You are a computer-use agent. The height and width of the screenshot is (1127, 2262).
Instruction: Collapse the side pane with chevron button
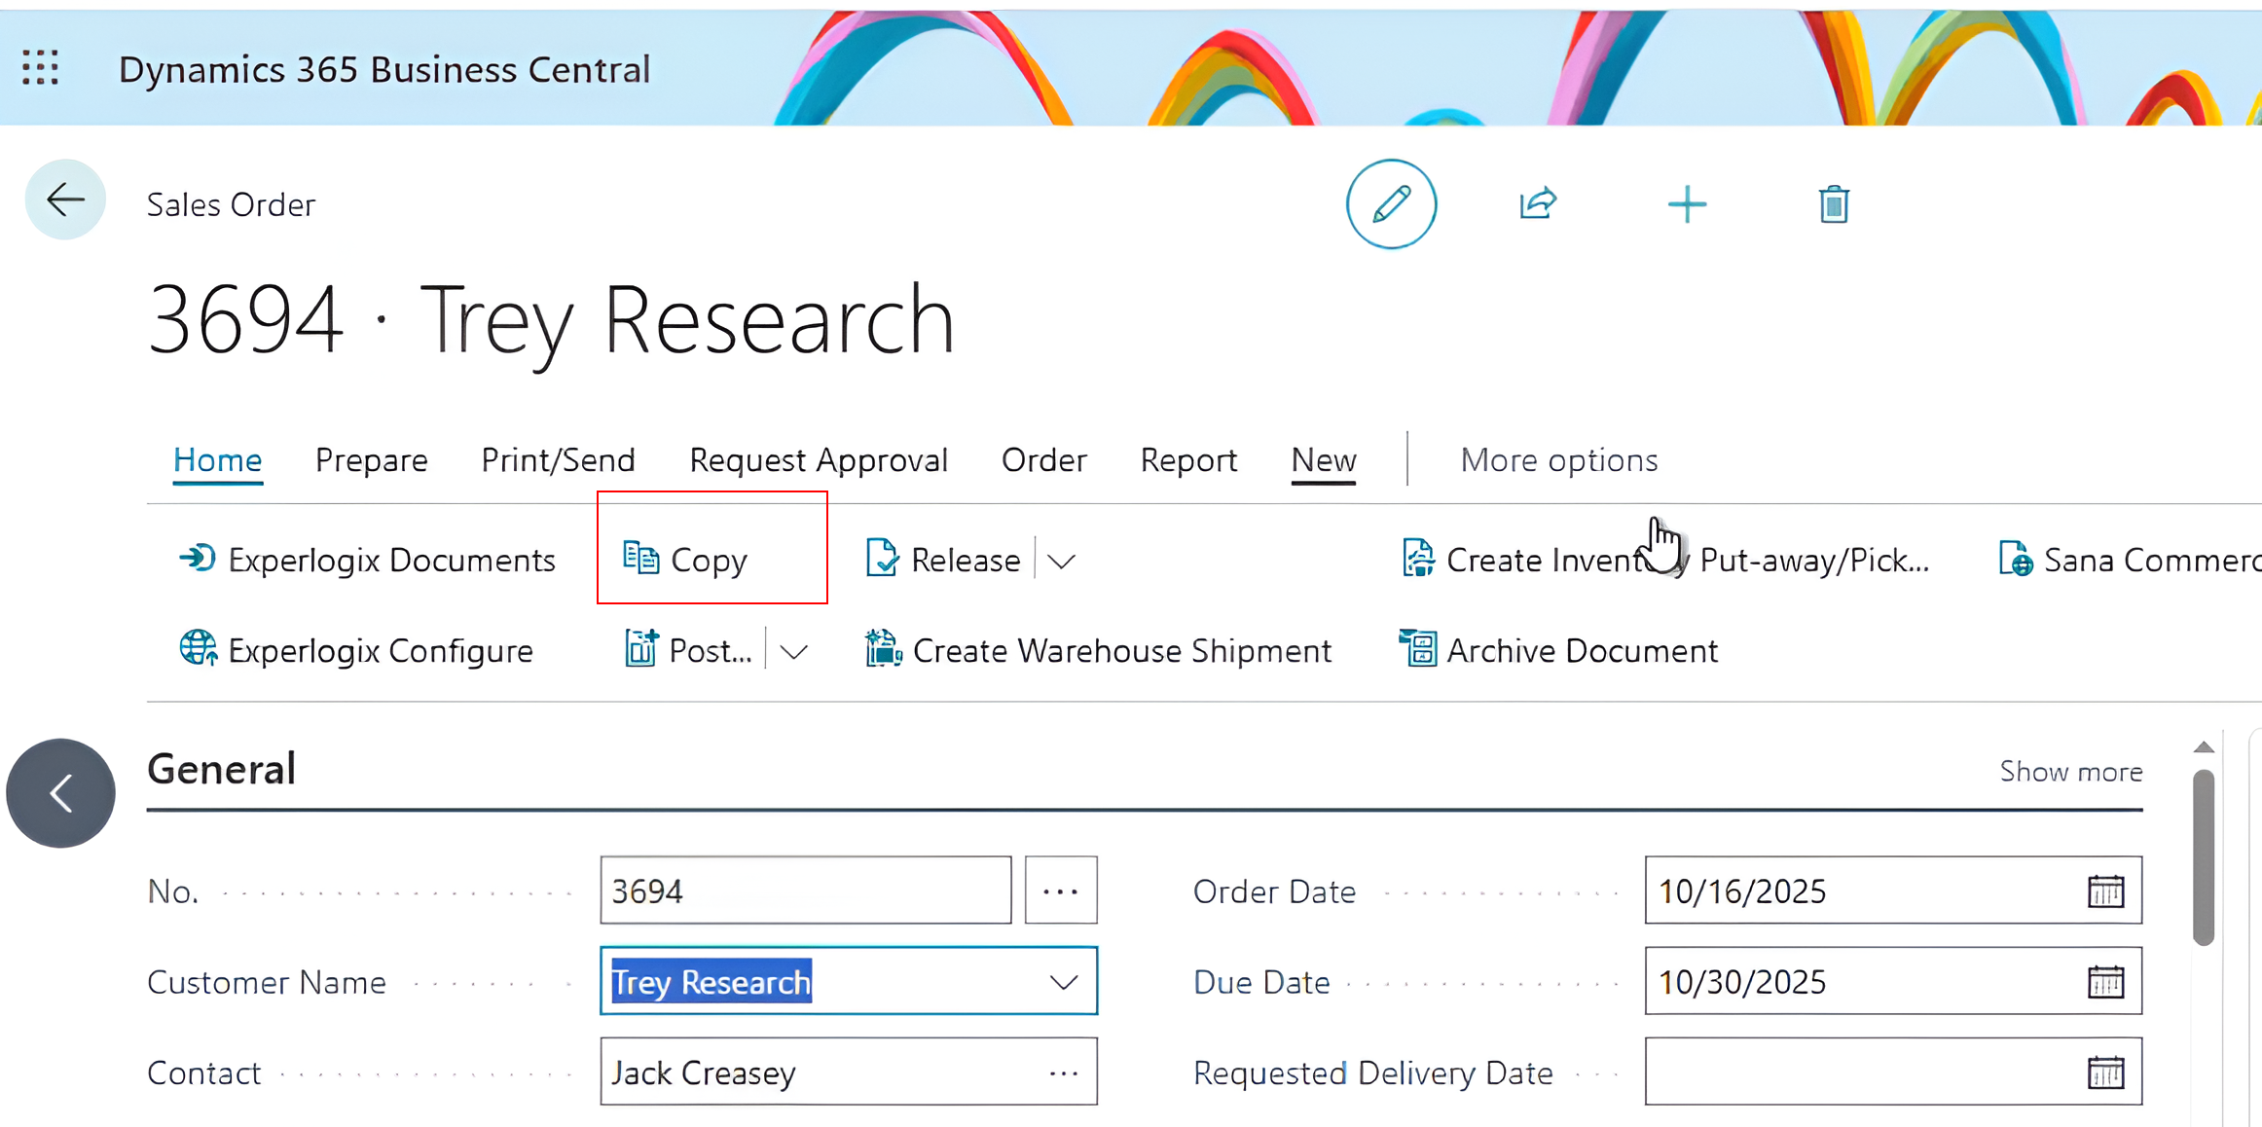(x=60, y=793)
